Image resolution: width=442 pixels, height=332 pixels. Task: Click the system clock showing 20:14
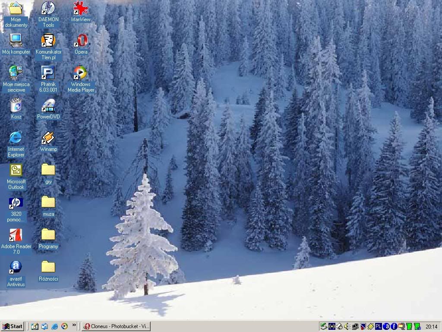pos(431,326)
